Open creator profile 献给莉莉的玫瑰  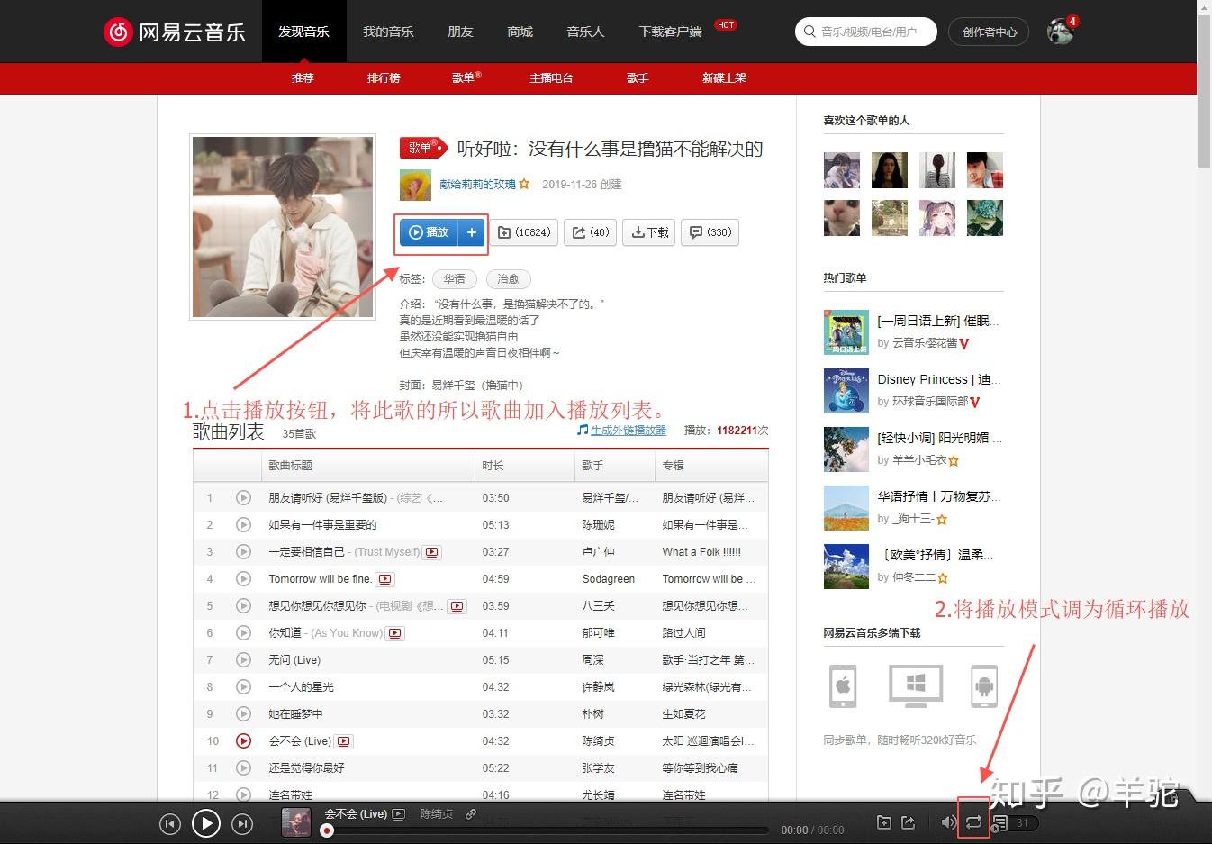tap(477, 184)
